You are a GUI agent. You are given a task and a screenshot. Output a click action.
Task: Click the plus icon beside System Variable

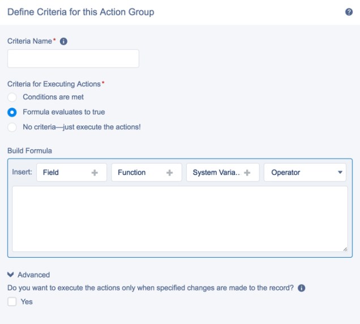(x=247, y=173)
